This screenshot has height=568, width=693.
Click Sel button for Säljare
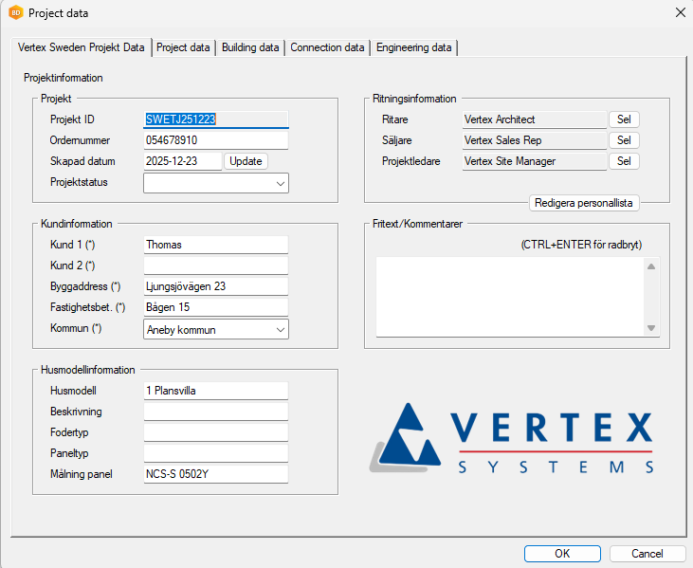click(624, 140)
